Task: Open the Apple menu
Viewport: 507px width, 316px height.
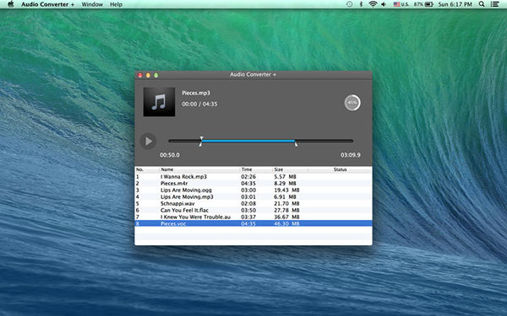Action: tap(11, 4)
